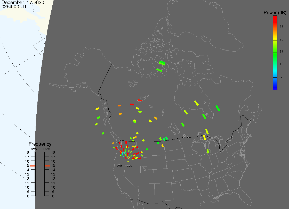Image resolution: width=289 pixels, height=209 pixels.
Task: Click the Frequency legend heading
Action: point(40,144)
